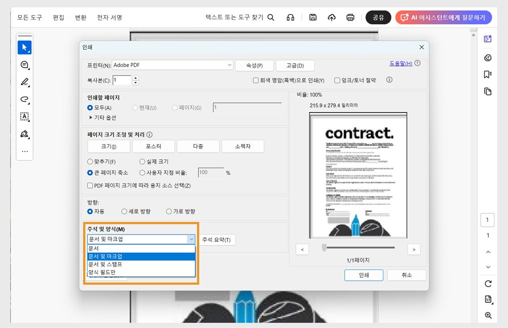
Task: Choose 실제 크기 radio option
Action: point(142,161)
